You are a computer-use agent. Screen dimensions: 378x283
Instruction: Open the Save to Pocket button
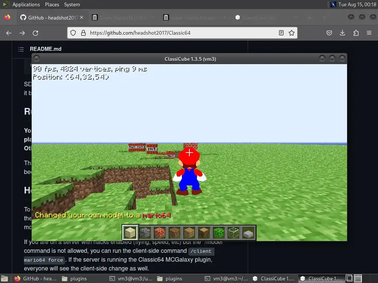click(x=329, y=33)
